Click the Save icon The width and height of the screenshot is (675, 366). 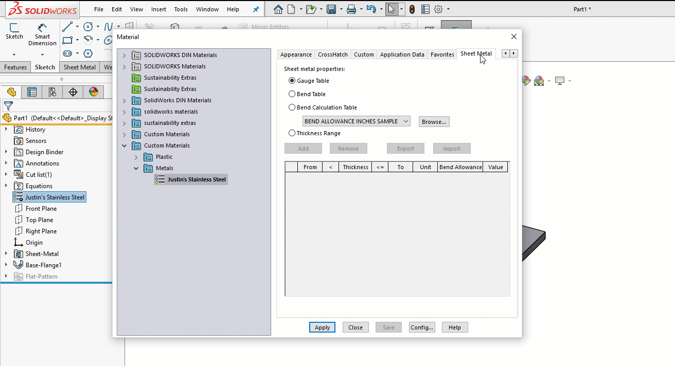(x=331, y=9)
